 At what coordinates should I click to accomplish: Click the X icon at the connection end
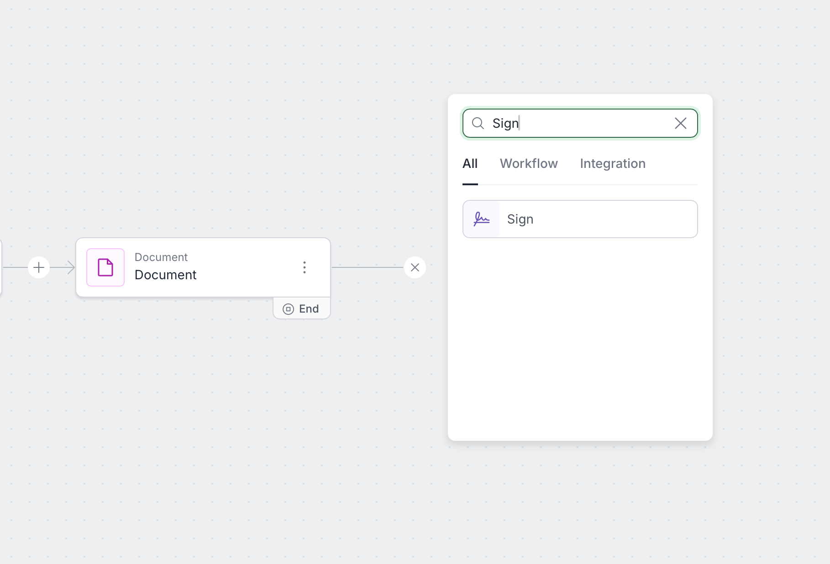[415, 267]
